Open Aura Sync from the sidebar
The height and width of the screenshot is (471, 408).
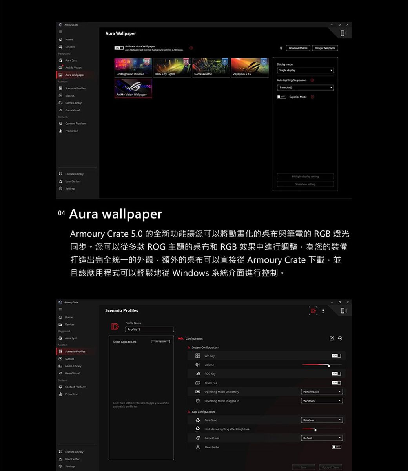(72, 60)
